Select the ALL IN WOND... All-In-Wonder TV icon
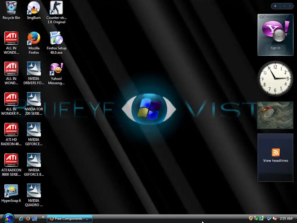 11,73
